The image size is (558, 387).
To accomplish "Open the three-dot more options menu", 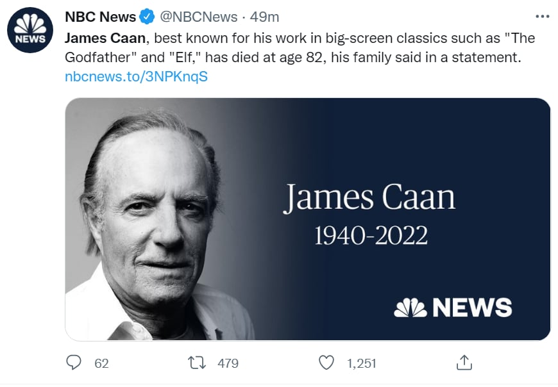I will (x=543, y=17).
